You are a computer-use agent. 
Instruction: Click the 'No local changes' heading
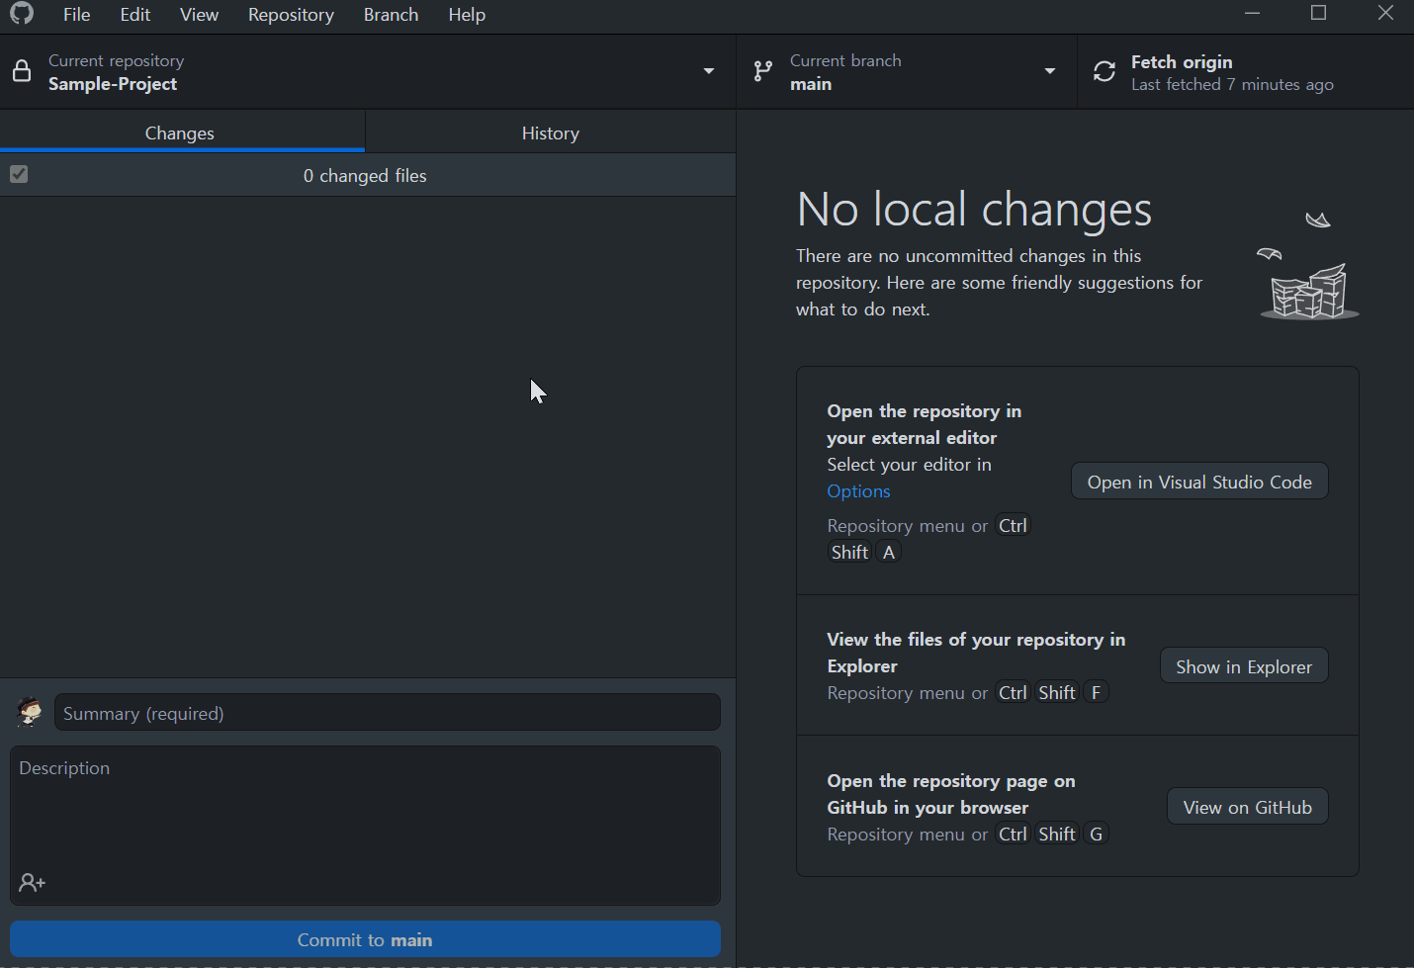(974, 210)
